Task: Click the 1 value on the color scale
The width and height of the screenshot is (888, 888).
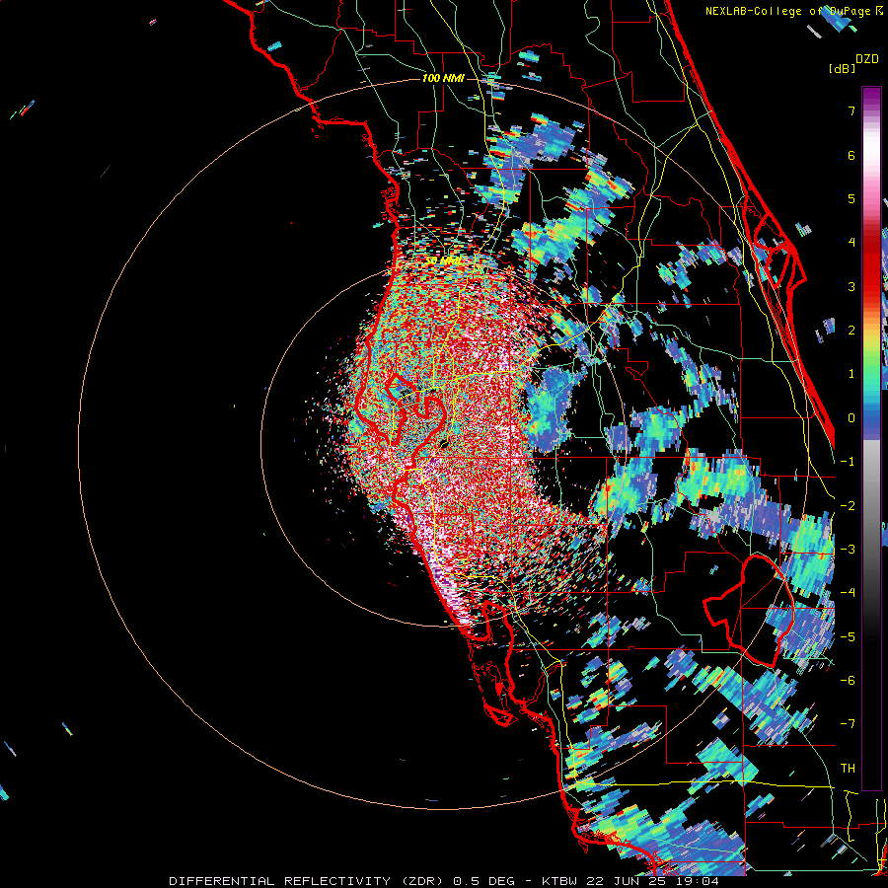Action: (851, 374)
